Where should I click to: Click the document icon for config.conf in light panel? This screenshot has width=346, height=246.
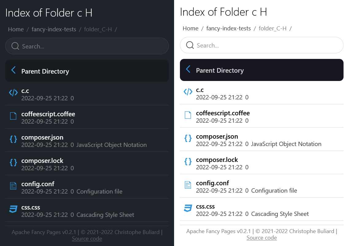point(188,185)
